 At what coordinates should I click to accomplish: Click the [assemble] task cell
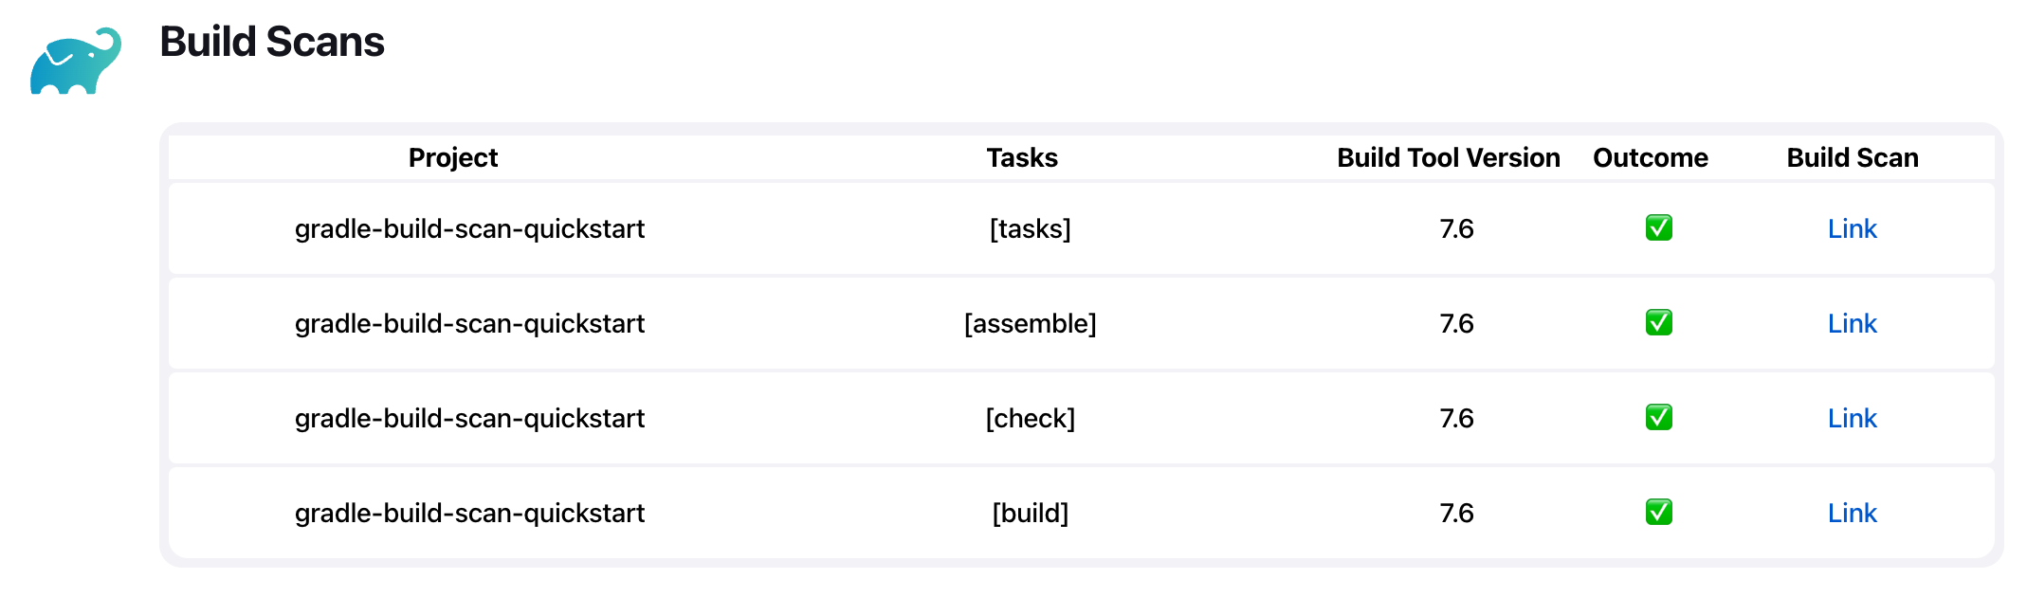coord(1030,324)
